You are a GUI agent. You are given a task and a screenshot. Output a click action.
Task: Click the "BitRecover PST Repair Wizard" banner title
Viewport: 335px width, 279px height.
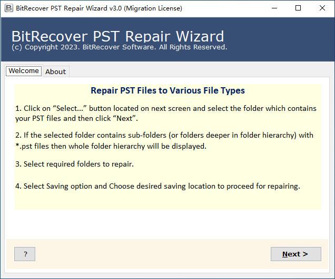pyautogui.click(x=117, y=36)
